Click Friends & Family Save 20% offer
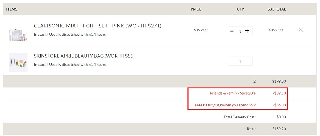Image resolution: width=320 pixels, height=136 pixels. (x=233, y=93)
